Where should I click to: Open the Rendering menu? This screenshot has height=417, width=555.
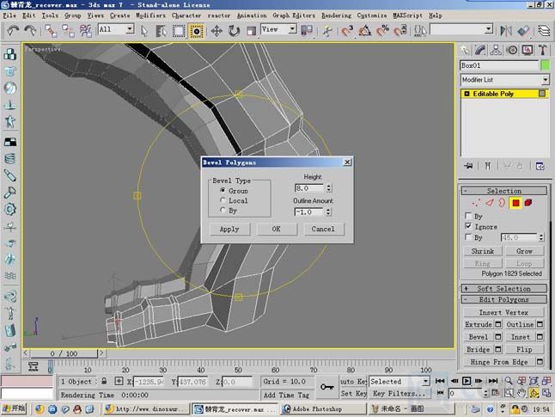coord(336,15)
